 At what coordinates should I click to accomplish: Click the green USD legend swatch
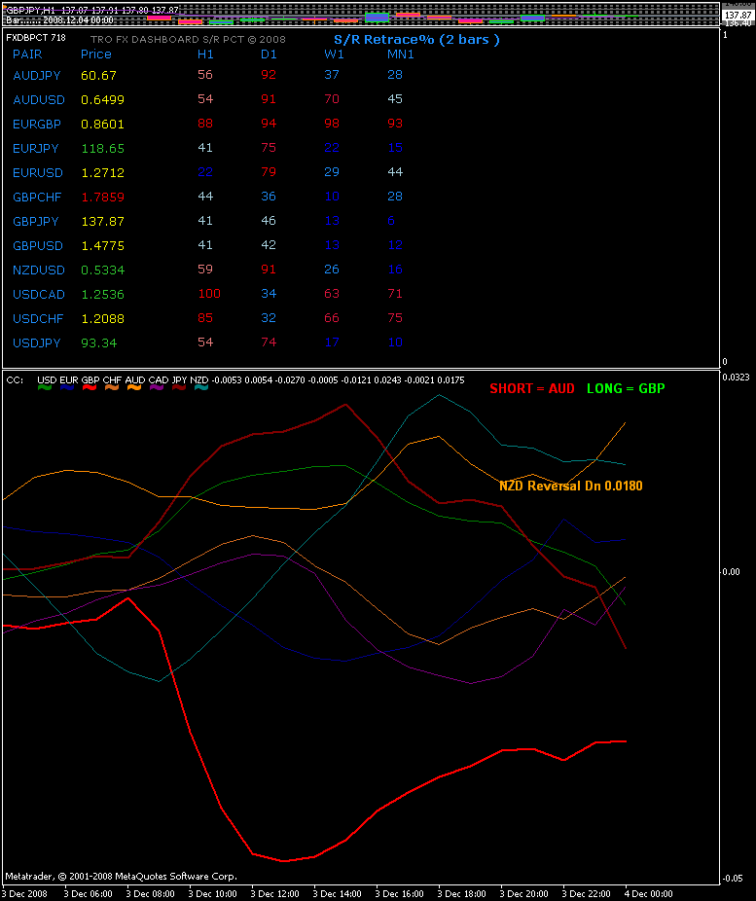[x=44, y=388]
